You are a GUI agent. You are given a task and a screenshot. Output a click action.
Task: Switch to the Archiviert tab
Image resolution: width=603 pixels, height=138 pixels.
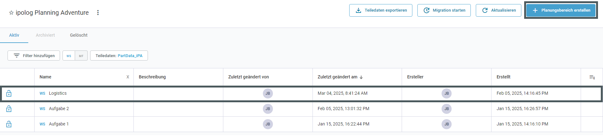(x=45, y=35)
